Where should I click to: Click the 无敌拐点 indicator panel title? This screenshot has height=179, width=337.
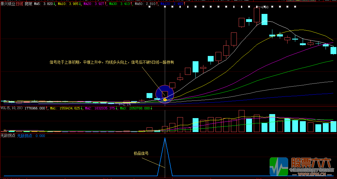pos(8,135)
